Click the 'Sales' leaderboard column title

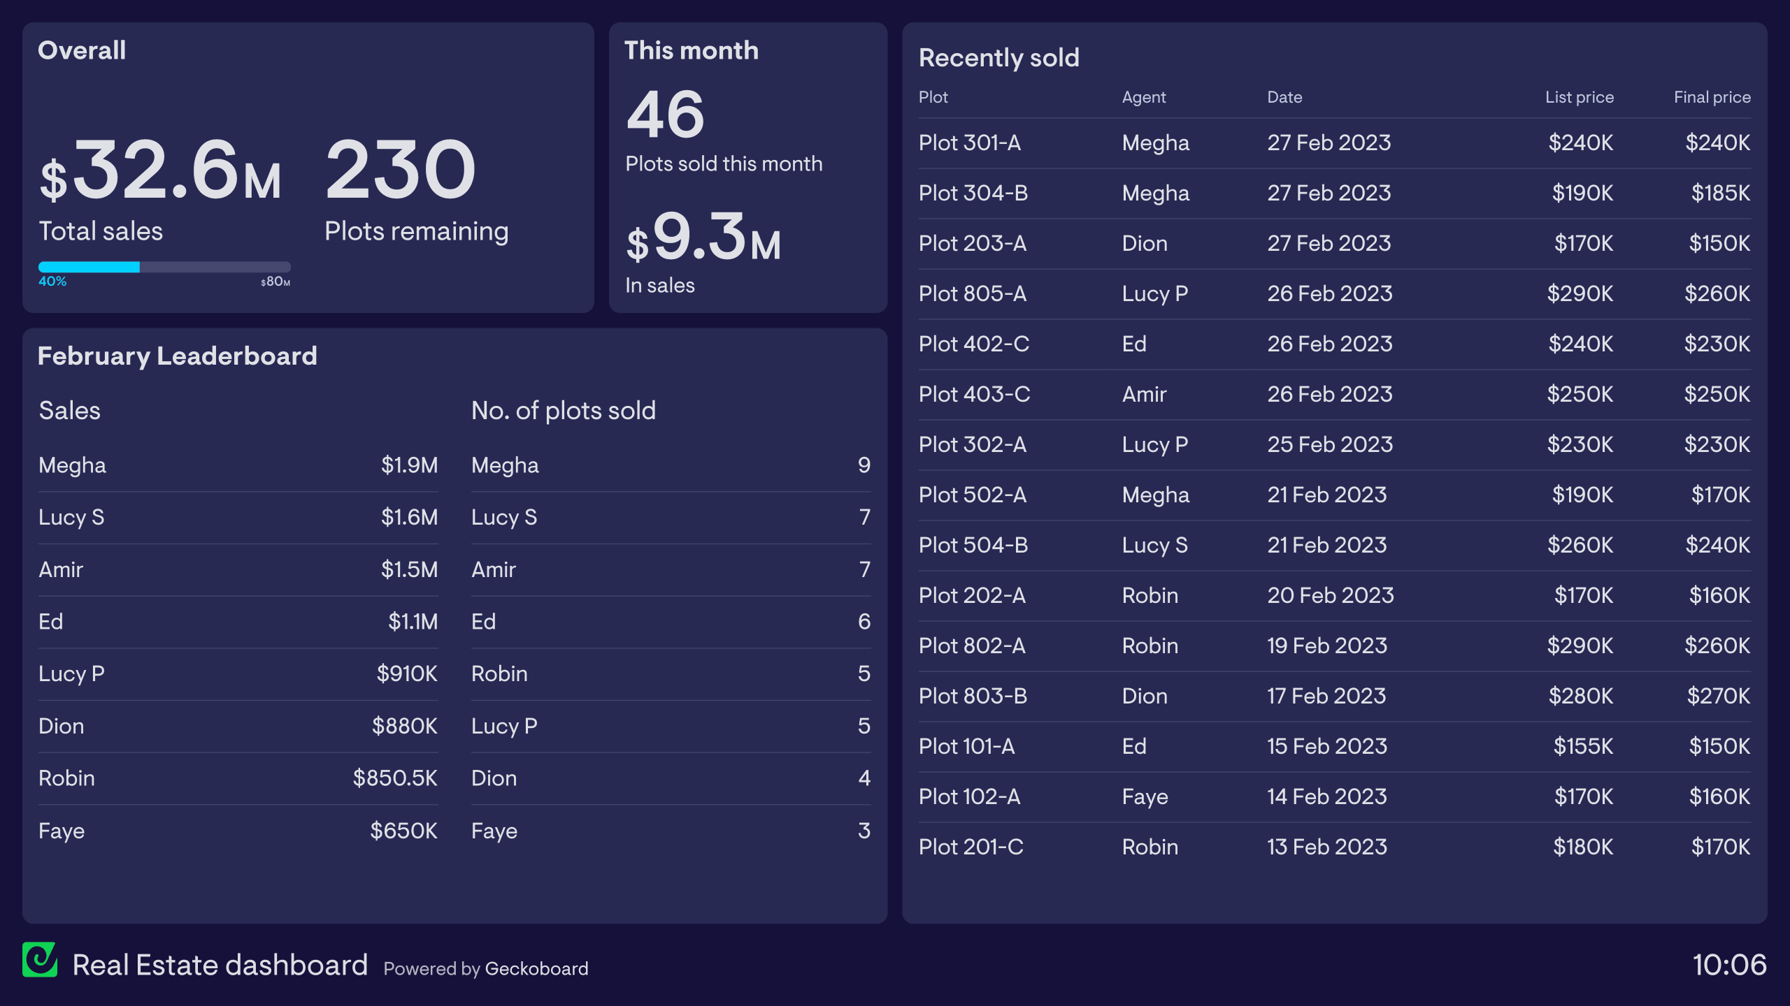coord(70,411)
